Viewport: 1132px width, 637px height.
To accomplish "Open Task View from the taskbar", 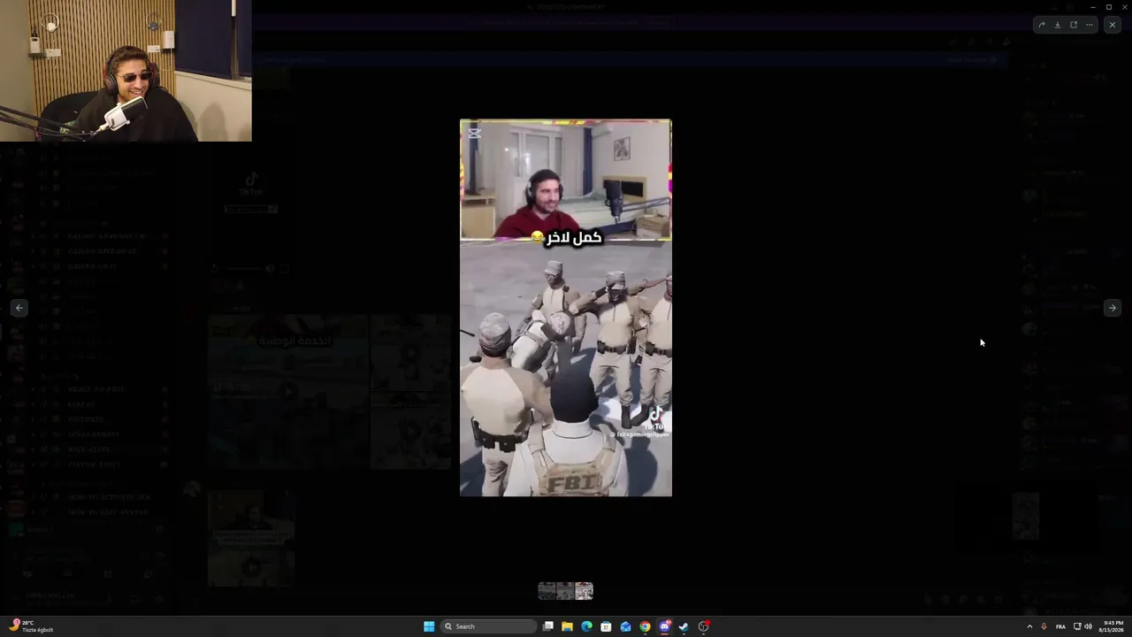I will click(x=548, y=626).
